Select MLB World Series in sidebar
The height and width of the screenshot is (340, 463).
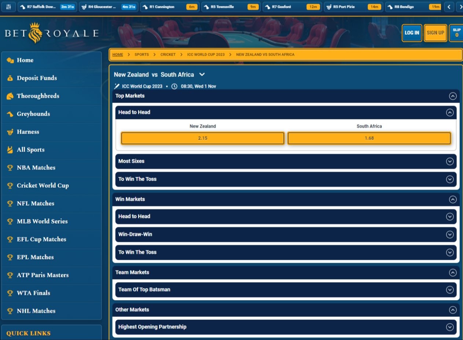(x=51, y=222)
